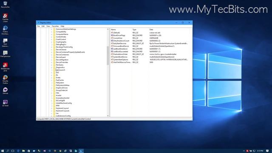Click the clock in the system tray
Screen dimensions: 272x153
click(x=260, y=151)
